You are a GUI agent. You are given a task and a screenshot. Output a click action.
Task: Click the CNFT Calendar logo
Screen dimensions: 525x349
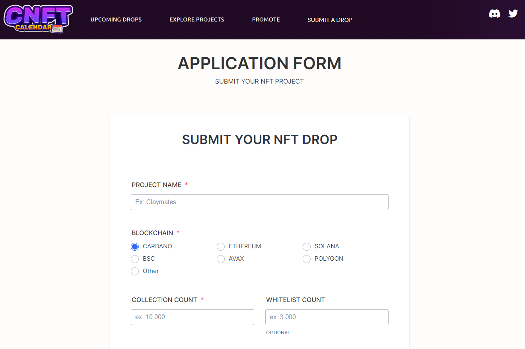pos(38,19)
